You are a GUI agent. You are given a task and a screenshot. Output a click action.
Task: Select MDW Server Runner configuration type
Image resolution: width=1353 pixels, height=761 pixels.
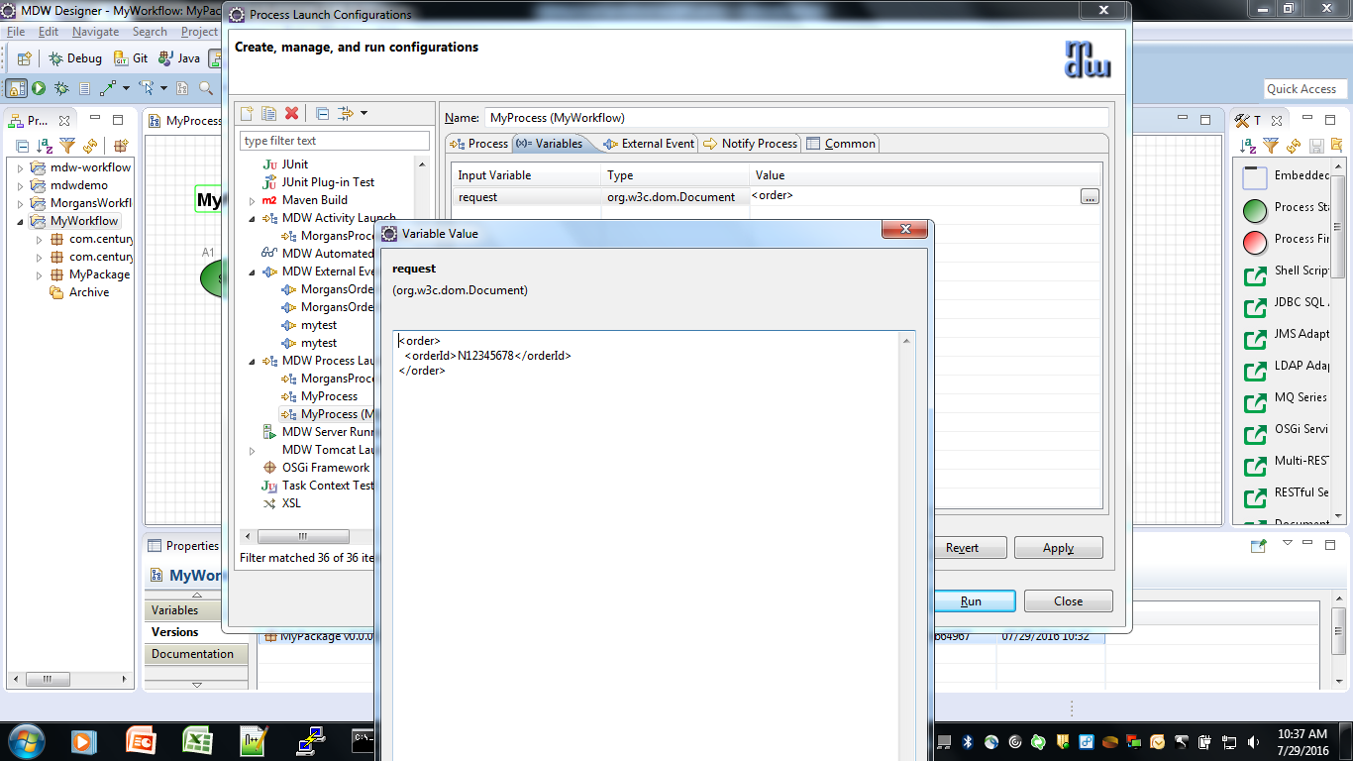(327, 432)
